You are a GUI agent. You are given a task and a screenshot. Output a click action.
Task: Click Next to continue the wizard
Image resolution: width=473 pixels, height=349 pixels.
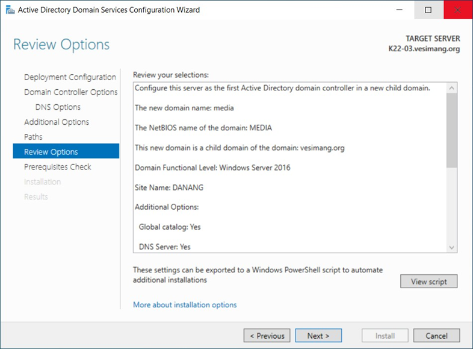pos(318,336)
